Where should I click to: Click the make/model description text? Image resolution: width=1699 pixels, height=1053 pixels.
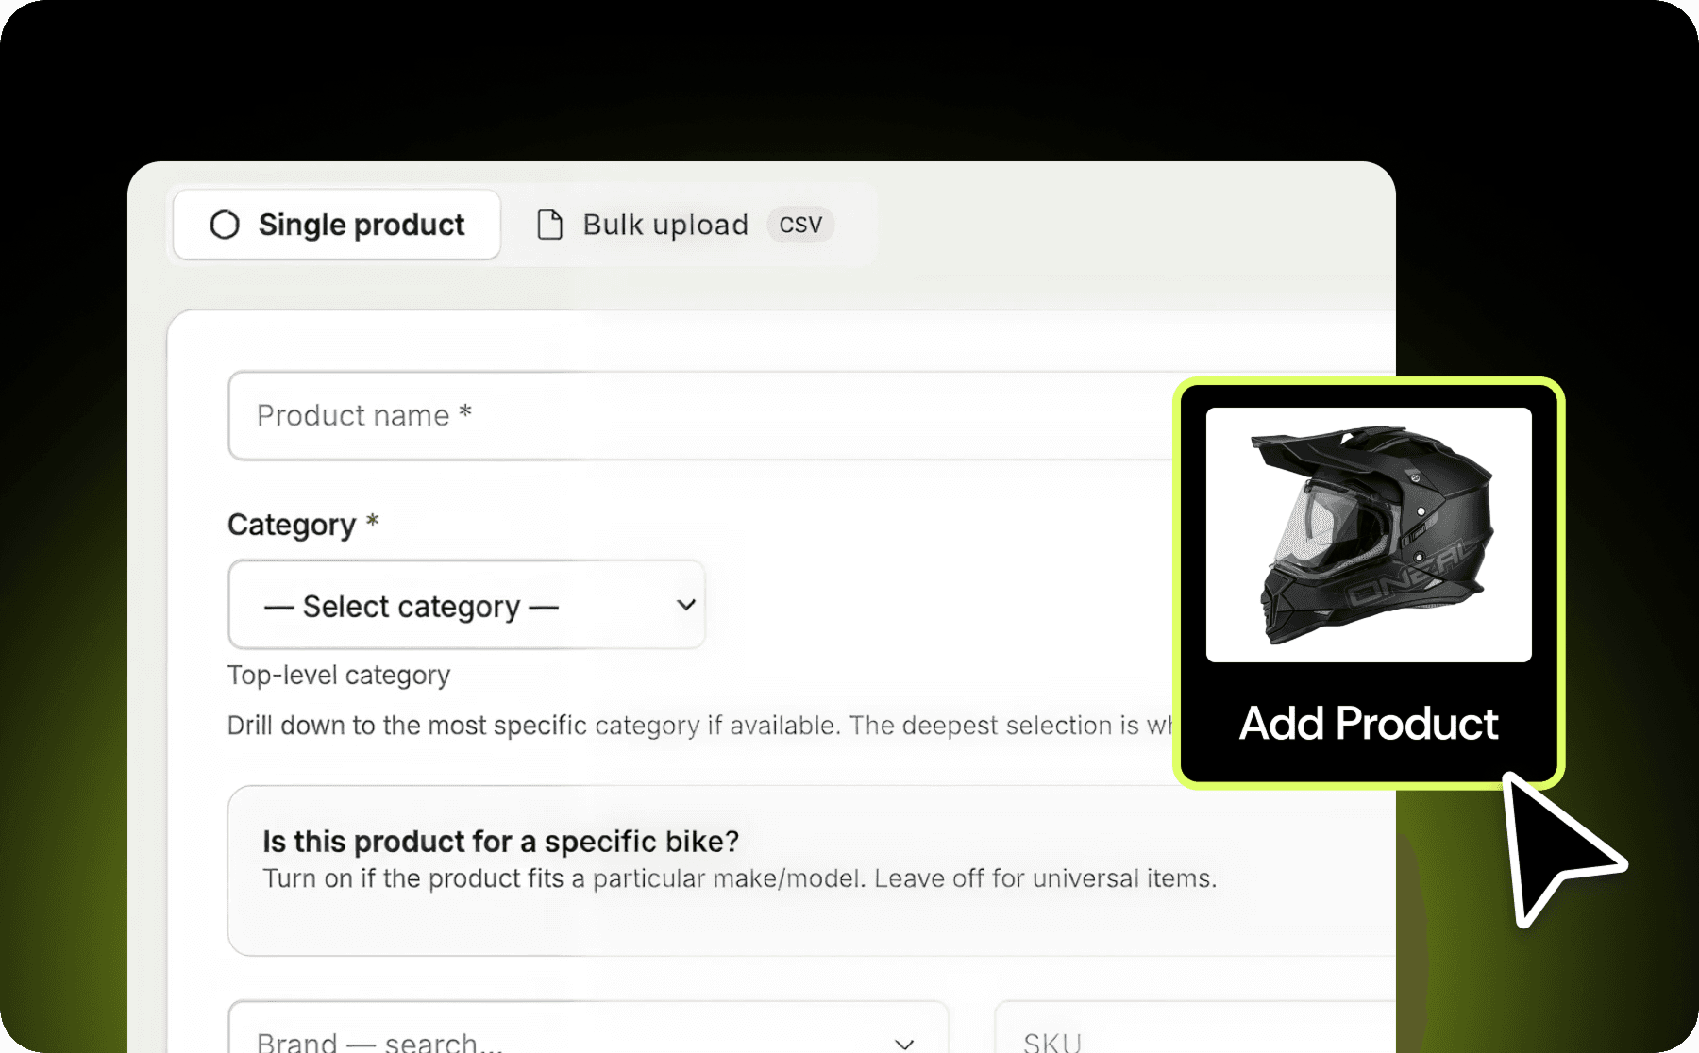[x=740, y=878]
